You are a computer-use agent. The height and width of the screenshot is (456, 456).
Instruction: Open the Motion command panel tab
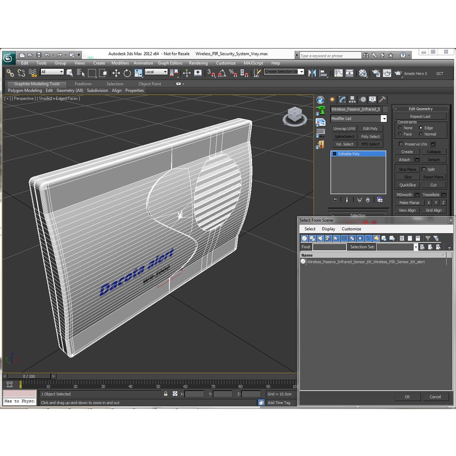[363, 100]
